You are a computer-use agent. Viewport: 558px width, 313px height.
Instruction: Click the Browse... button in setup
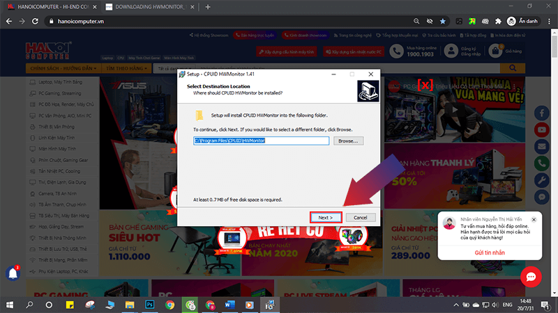click(x=348, y=141)
